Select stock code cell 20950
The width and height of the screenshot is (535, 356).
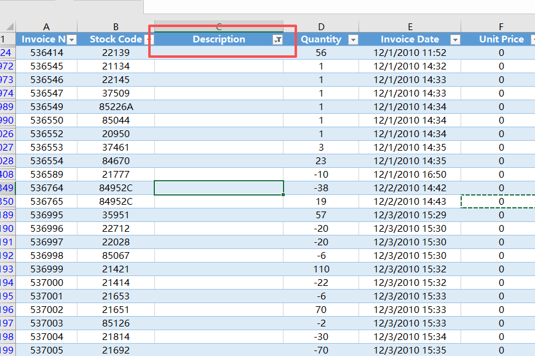click(116, 133)
